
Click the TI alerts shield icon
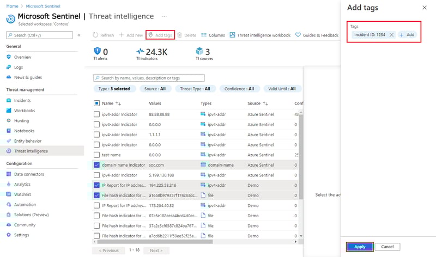pyautogui.click(x=98, y=51)
